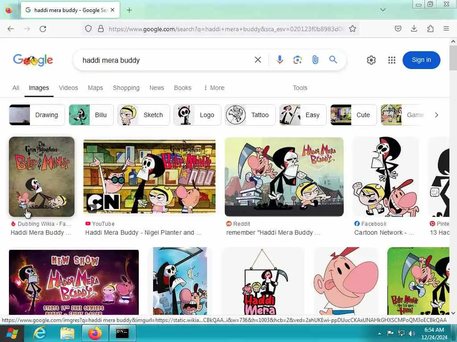Open the Firefox downloads panel
This screenshot has height=342, width=457.
click(x=414, y=28)
